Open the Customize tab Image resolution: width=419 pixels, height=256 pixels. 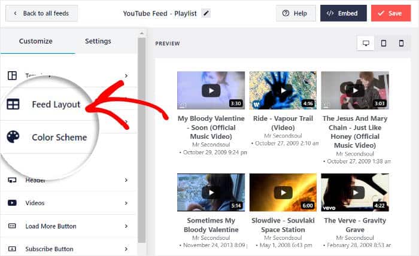pos(36,41)
